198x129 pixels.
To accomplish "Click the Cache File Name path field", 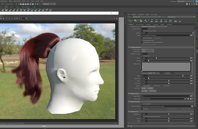I will (x=166, y=106).
